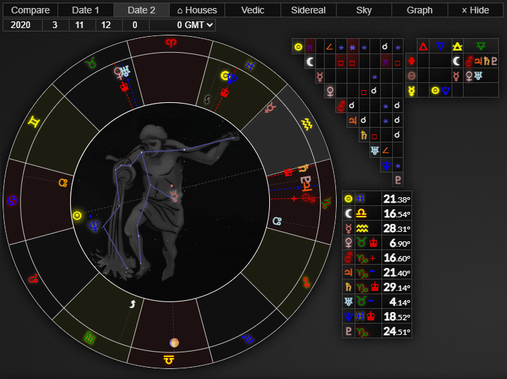Viewport: 507px width, 379px height.
Task: Click the Libra glyph at wheel bottom
Action: pyautogui.click(x=170, y=360)
